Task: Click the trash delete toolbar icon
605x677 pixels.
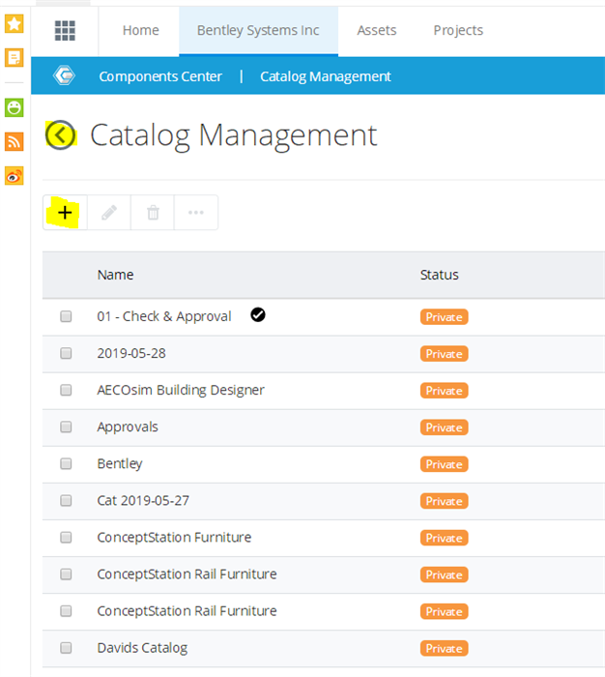Action: (153, 213)
